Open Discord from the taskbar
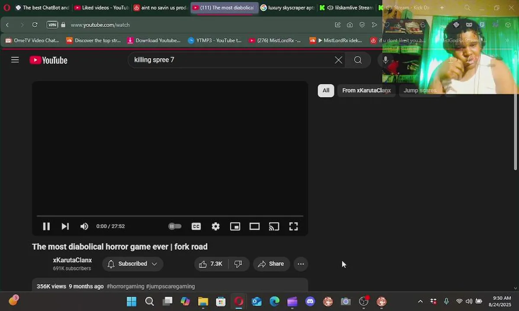The image size is (519, 311). [310, 301]
